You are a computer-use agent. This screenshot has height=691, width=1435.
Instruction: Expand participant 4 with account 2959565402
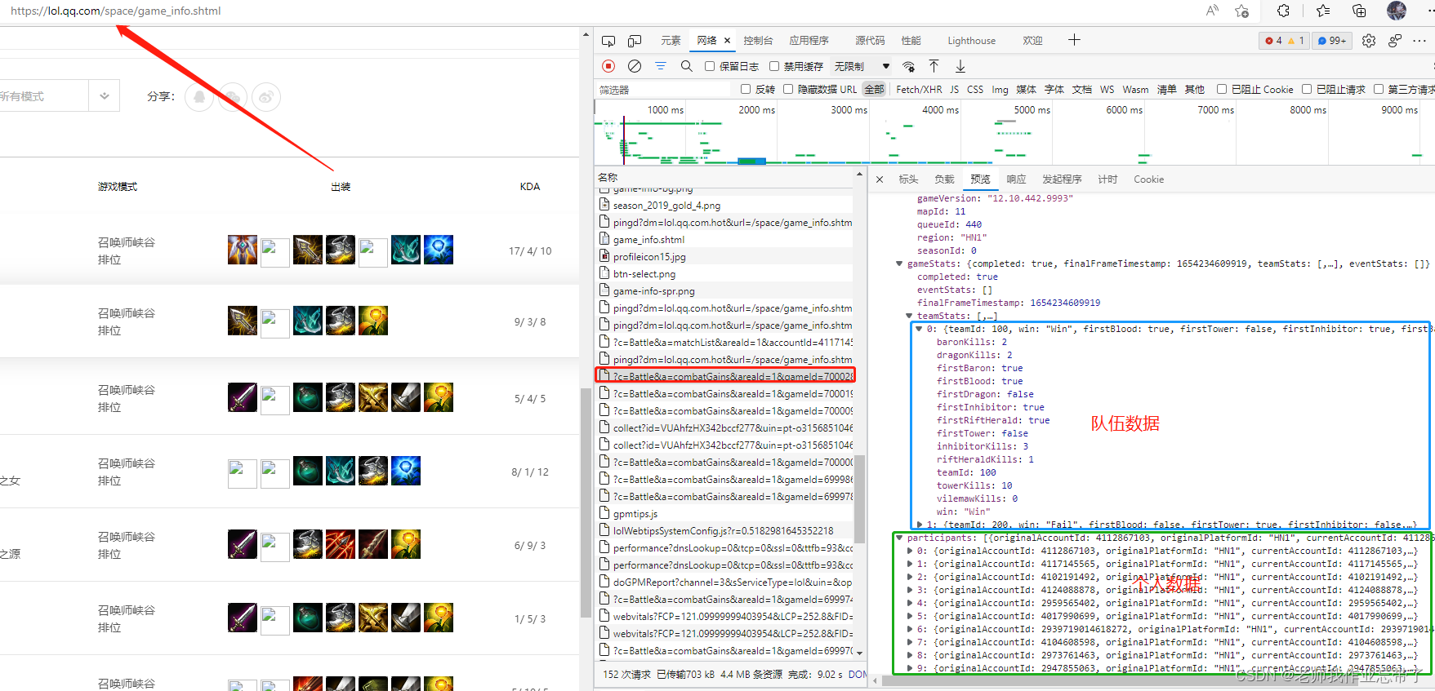tap(909, 603)
